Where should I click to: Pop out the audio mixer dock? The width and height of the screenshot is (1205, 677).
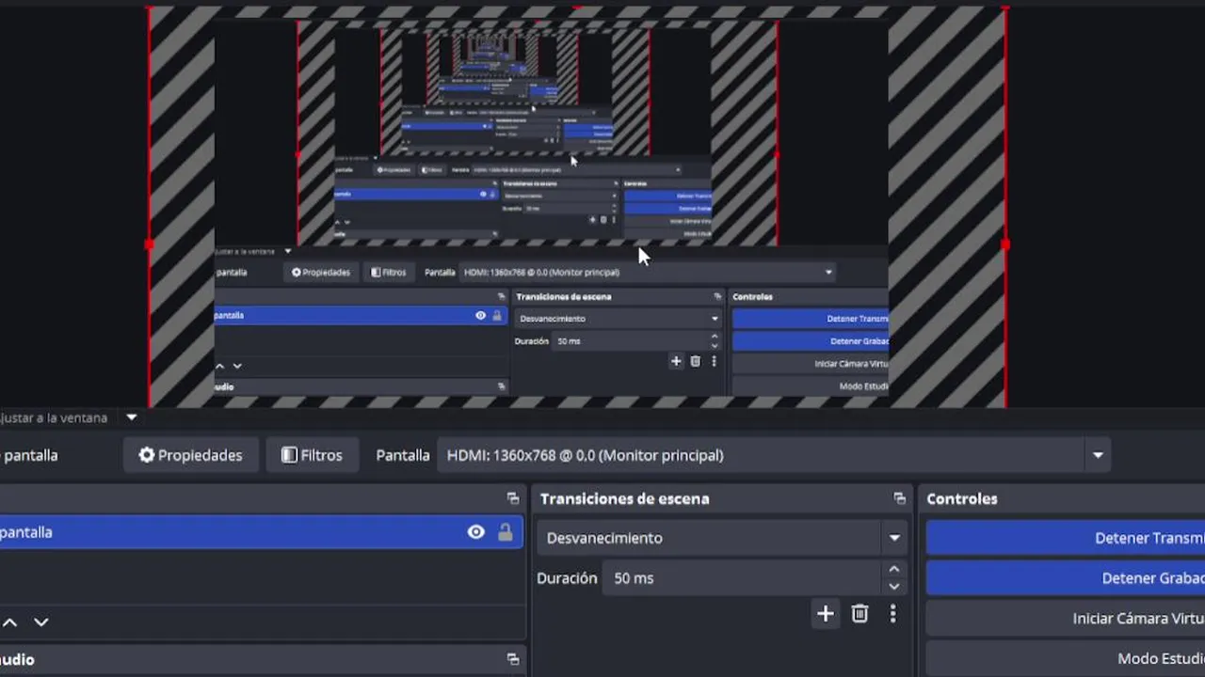[x=513, y=659]
